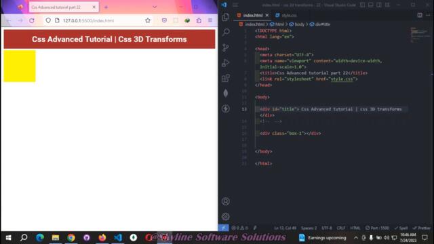Go back in Firefox
The height and width of the screenshot is (244, 434).
9,20
